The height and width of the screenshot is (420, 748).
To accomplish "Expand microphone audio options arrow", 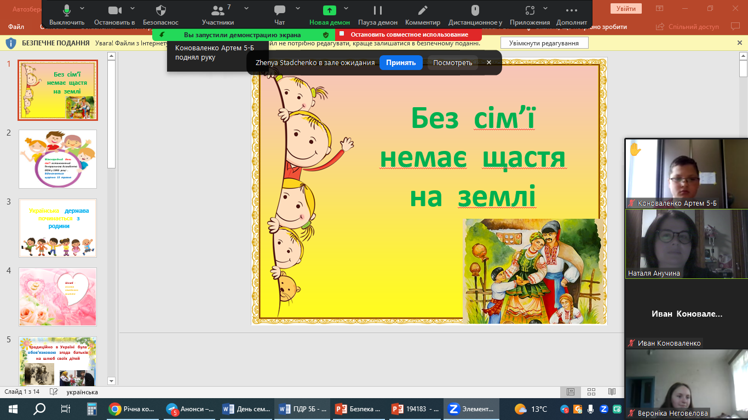I will [x=82, y=8].
